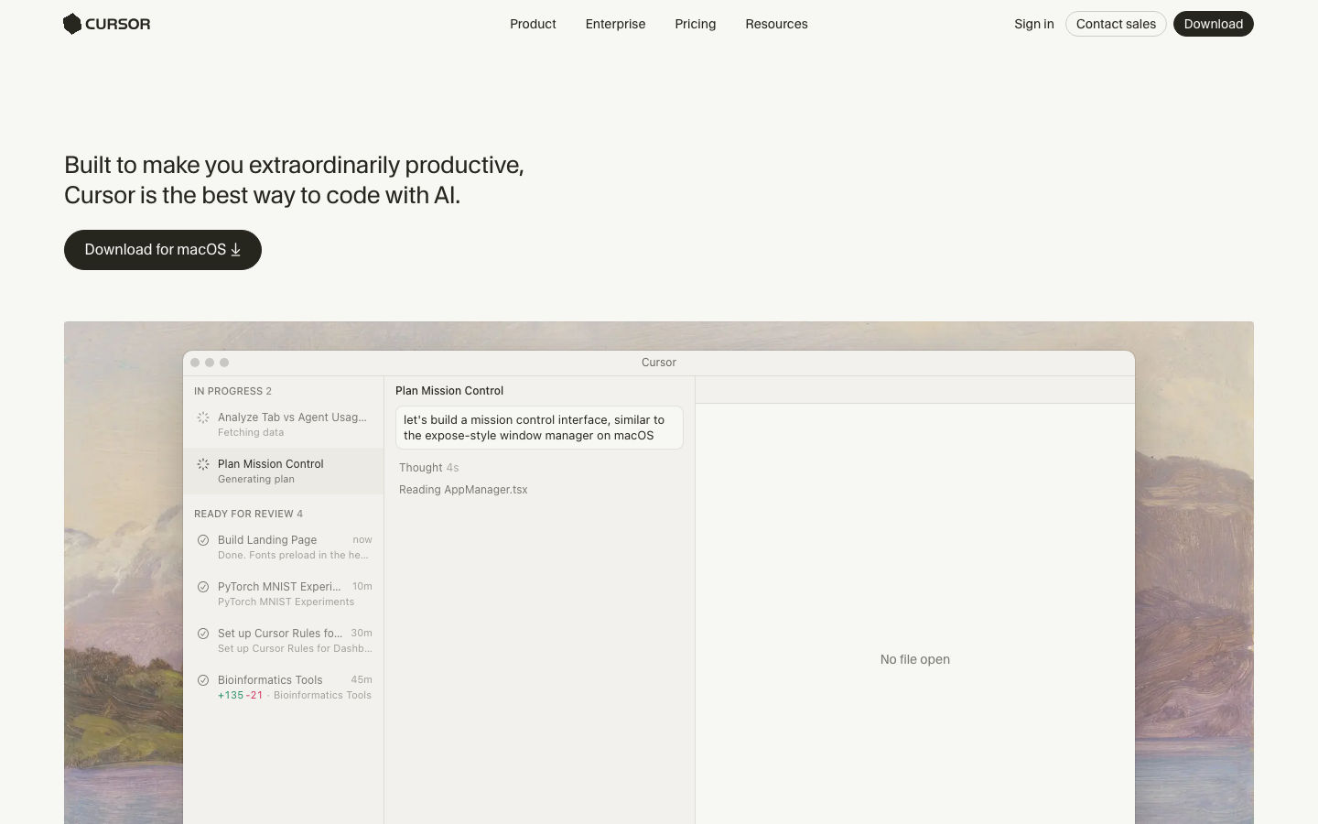Select the Analyze Tab vs Agent Usage task

pos(284,425)
